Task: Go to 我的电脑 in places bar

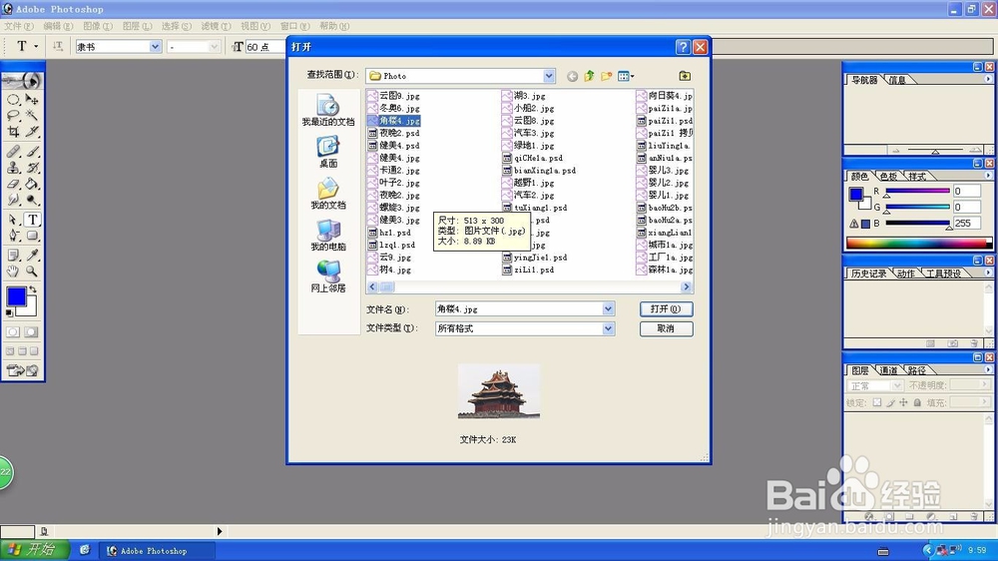Action: [328, 236]
